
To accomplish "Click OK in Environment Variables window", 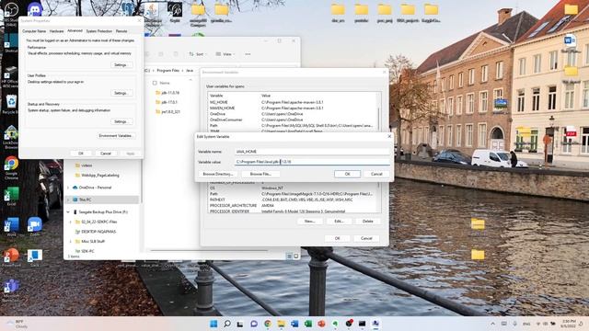I will coord(337,238).
